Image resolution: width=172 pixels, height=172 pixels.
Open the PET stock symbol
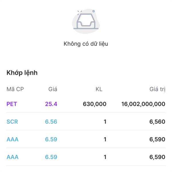click(12, 104)
